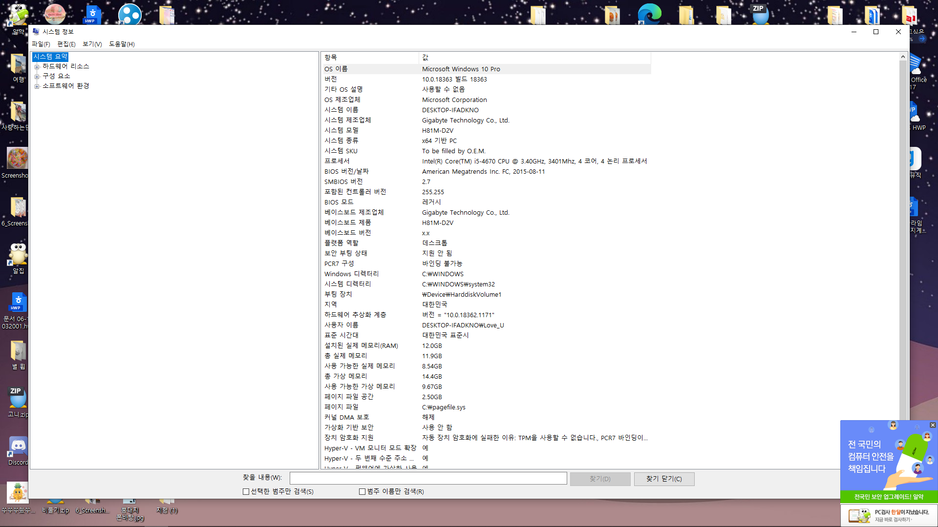Click the 찾기 닫기(C) button
The image size is (938, 527).
point(663,479)
